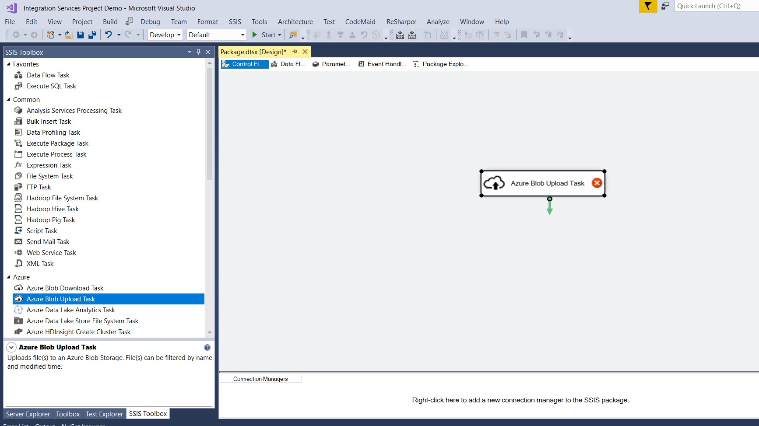Click the Hadoop Hive Task icon
This screenshot has width=759, height=426.
18,209
